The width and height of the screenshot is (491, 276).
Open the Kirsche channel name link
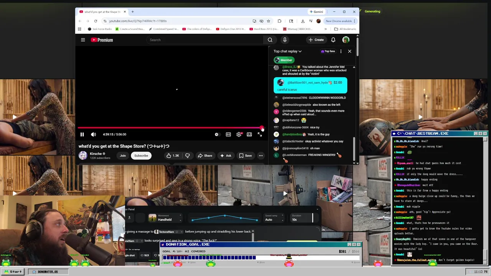(x=96, y=154)
